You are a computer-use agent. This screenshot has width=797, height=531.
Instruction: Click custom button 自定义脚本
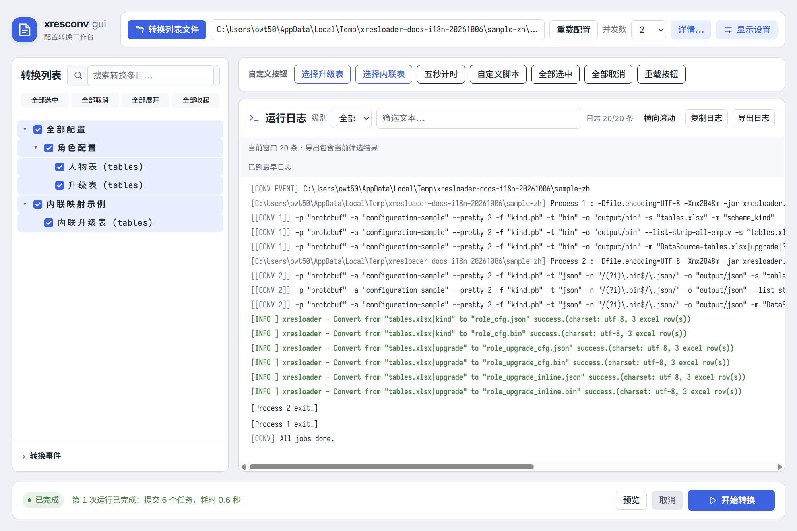click(498, 74)
